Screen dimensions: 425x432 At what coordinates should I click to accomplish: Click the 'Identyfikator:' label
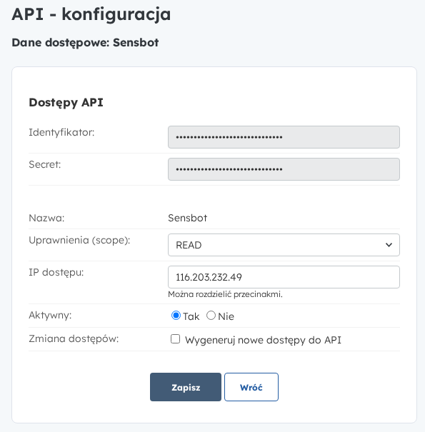click(61, 133)
